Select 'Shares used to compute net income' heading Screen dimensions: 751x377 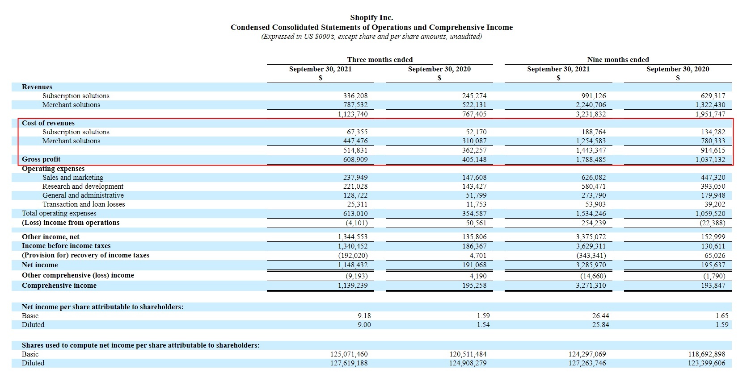click(x=140, y=345)
